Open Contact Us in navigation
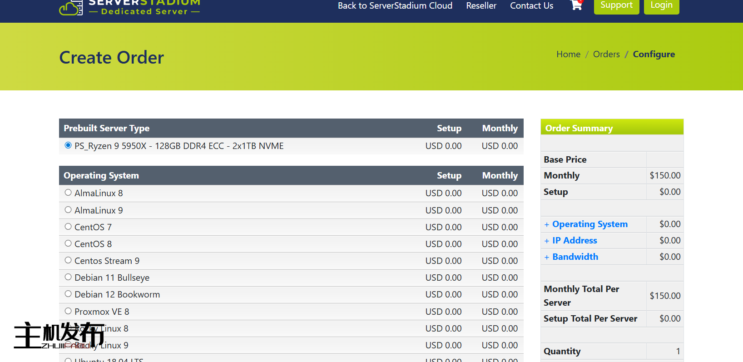The width and height of the screenshot is (743, 362). coord(531,6)
